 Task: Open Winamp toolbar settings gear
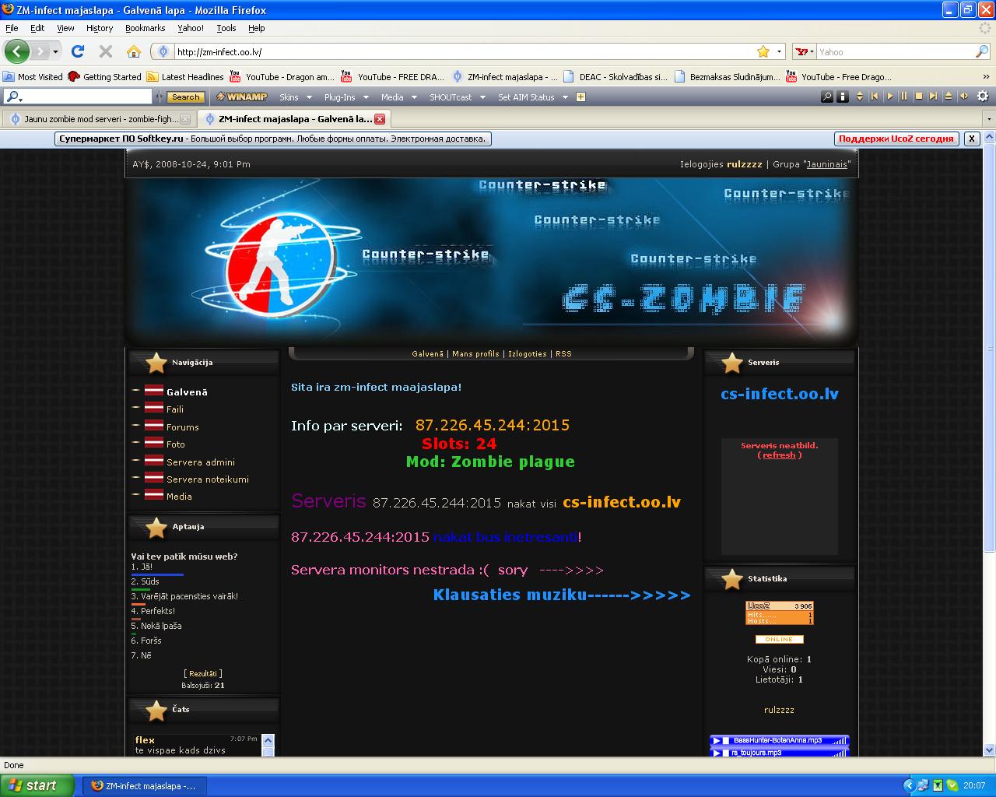(983, 97)
